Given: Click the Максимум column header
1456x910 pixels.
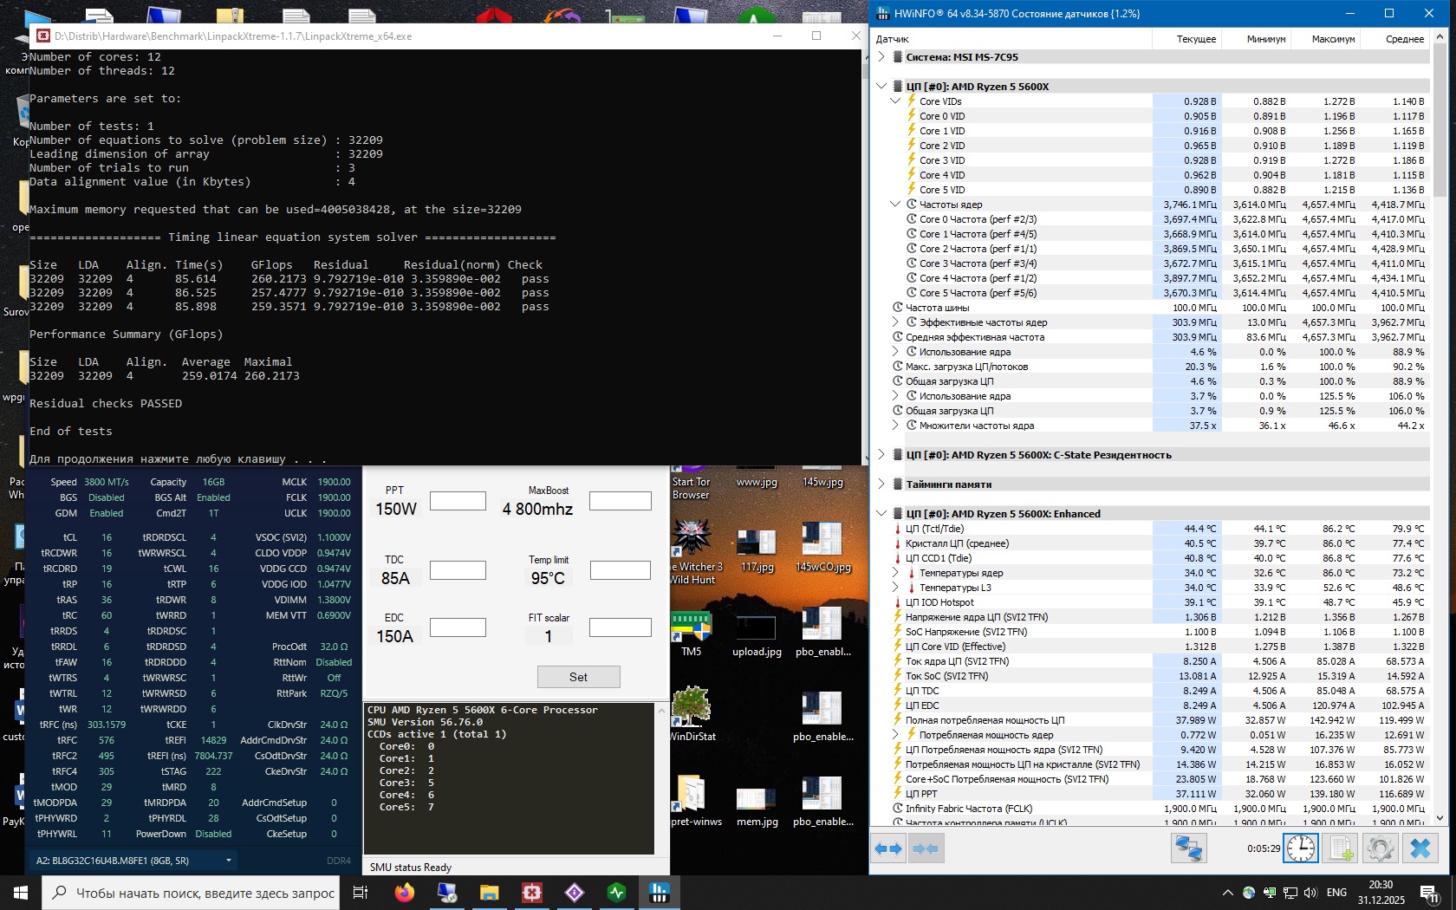Looking at the screenshot, I should point(1325,39).
